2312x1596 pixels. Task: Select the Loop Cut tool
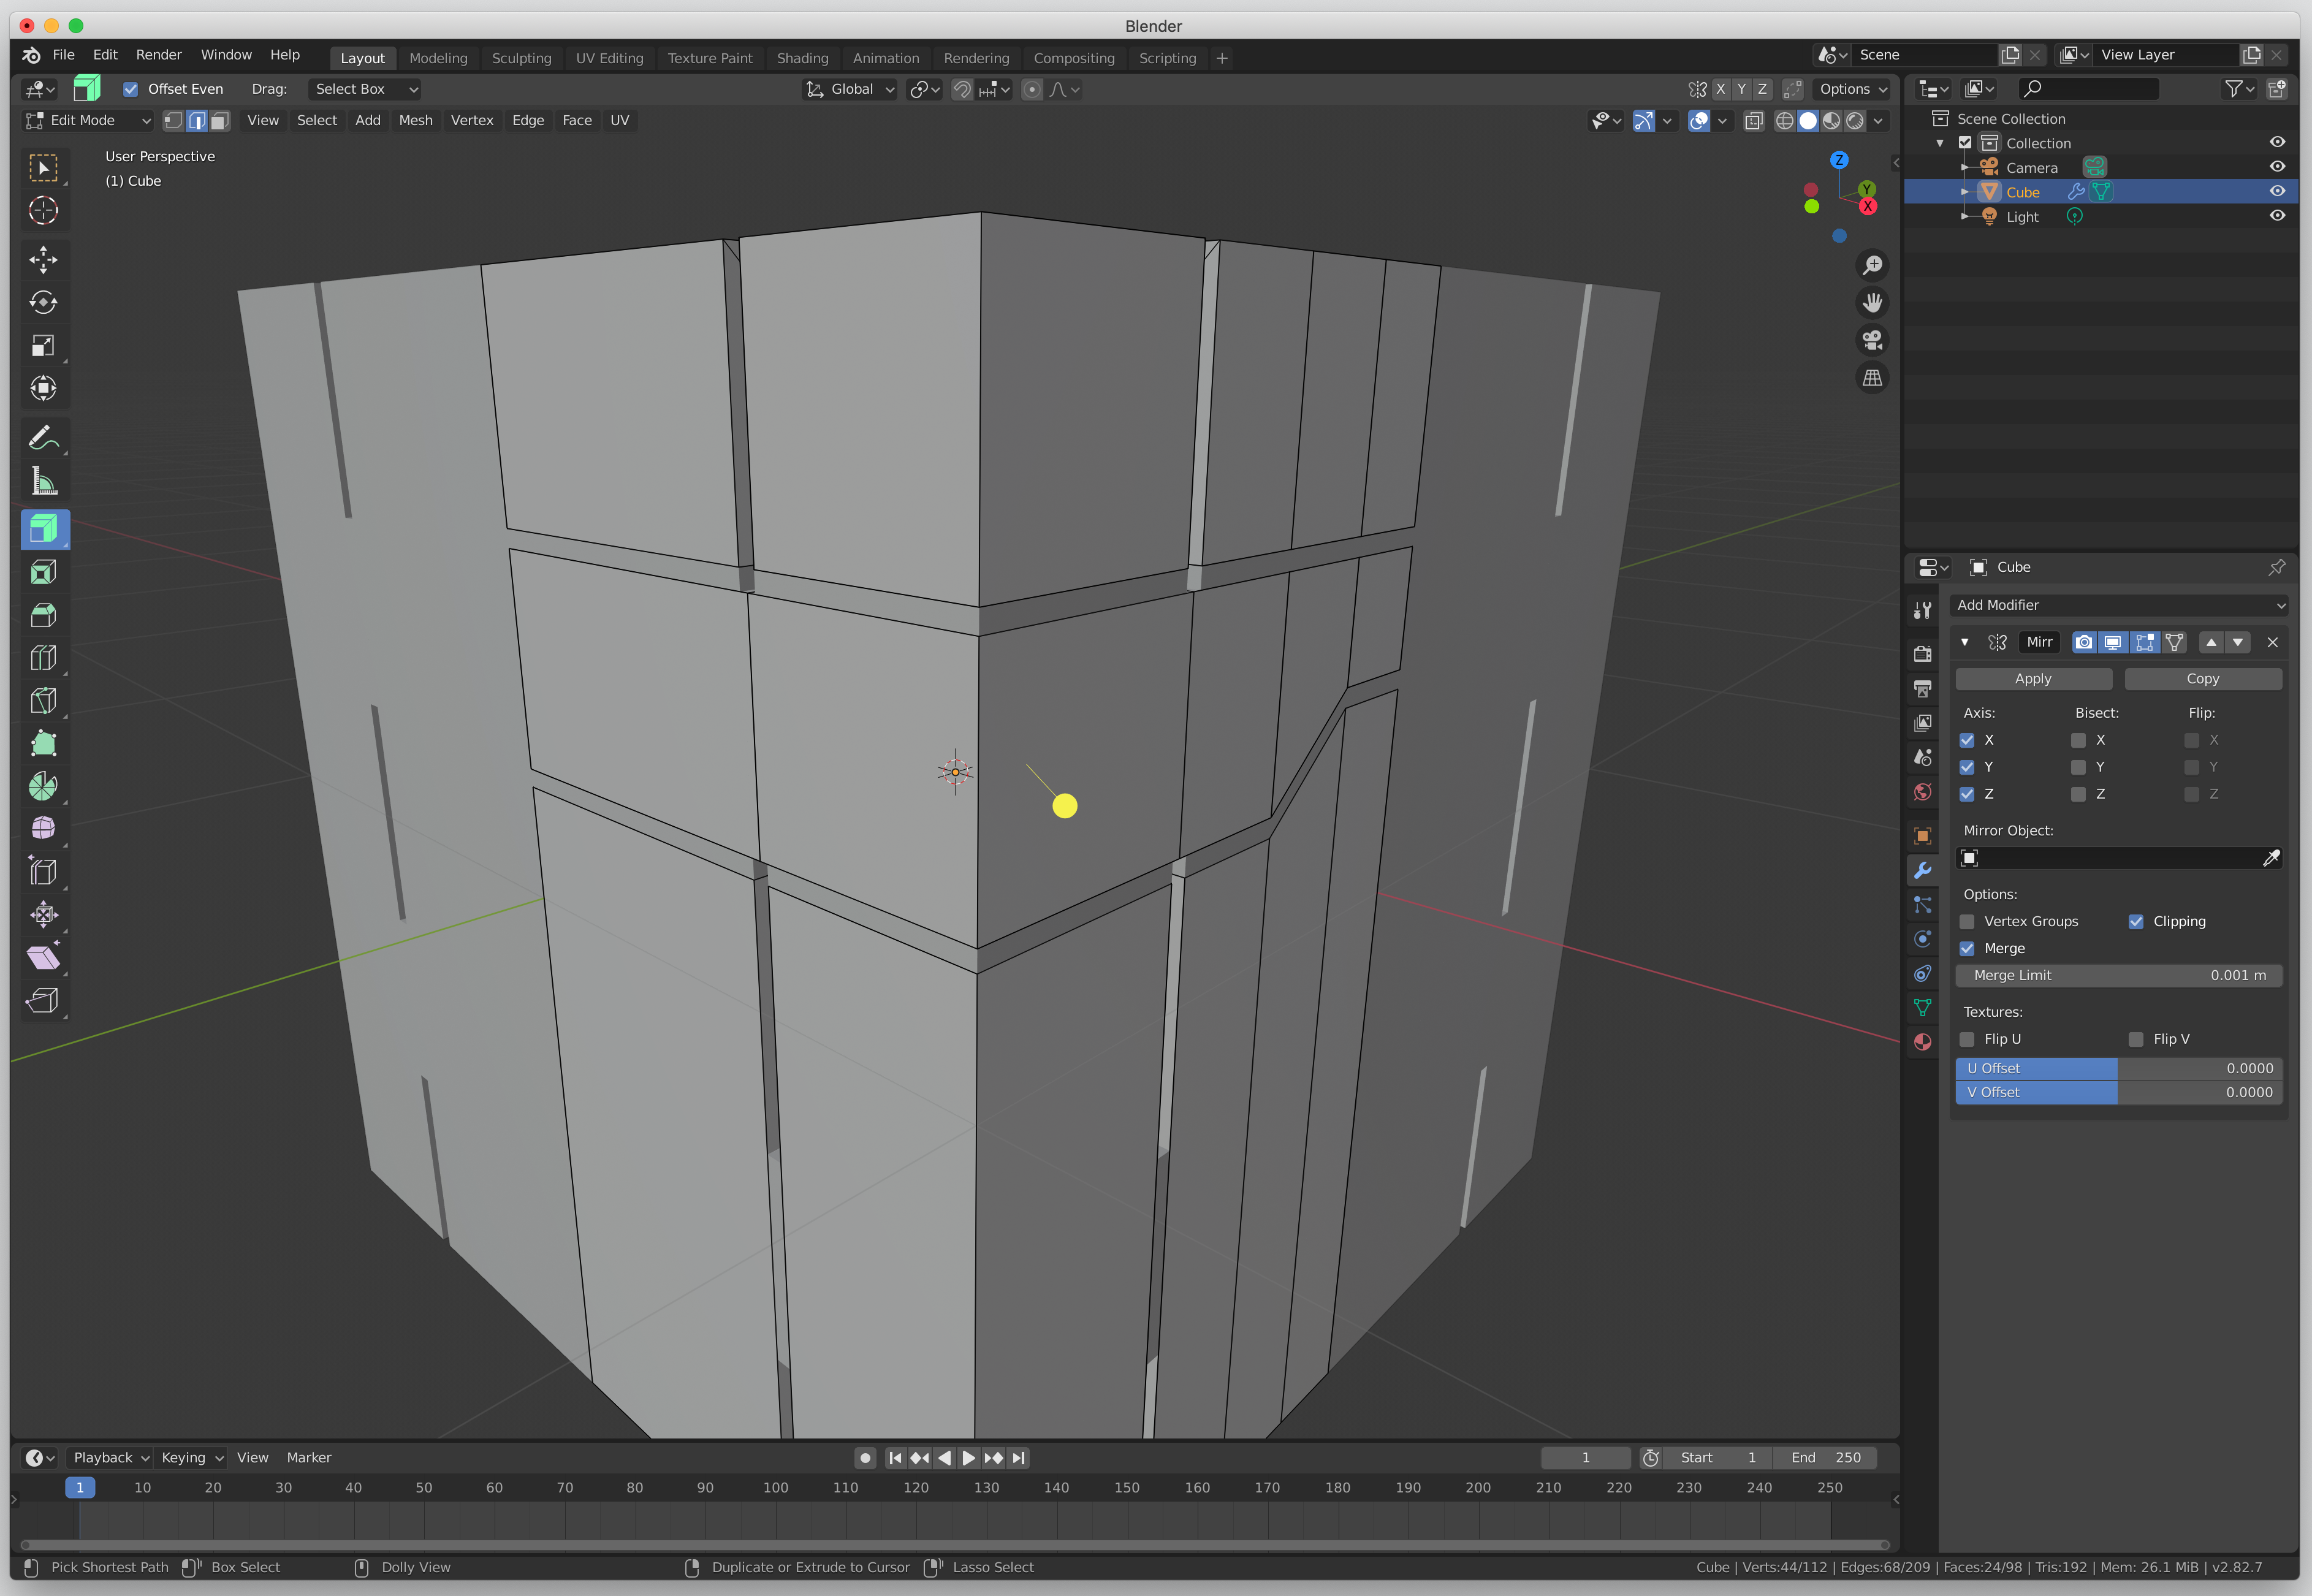point(43,657)
